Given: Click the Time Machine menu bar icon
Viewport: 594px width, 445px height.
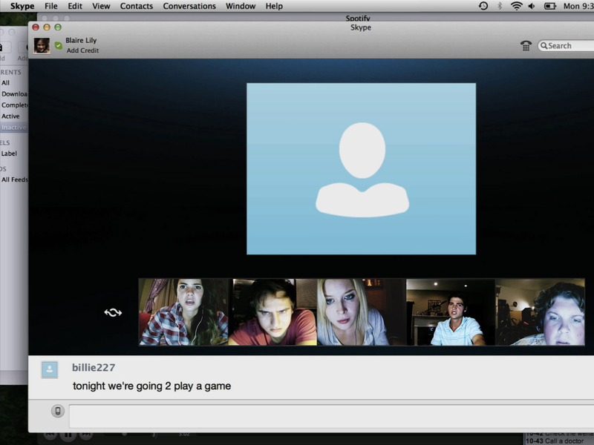Looking at the screenshot, I should click(483, 6).
